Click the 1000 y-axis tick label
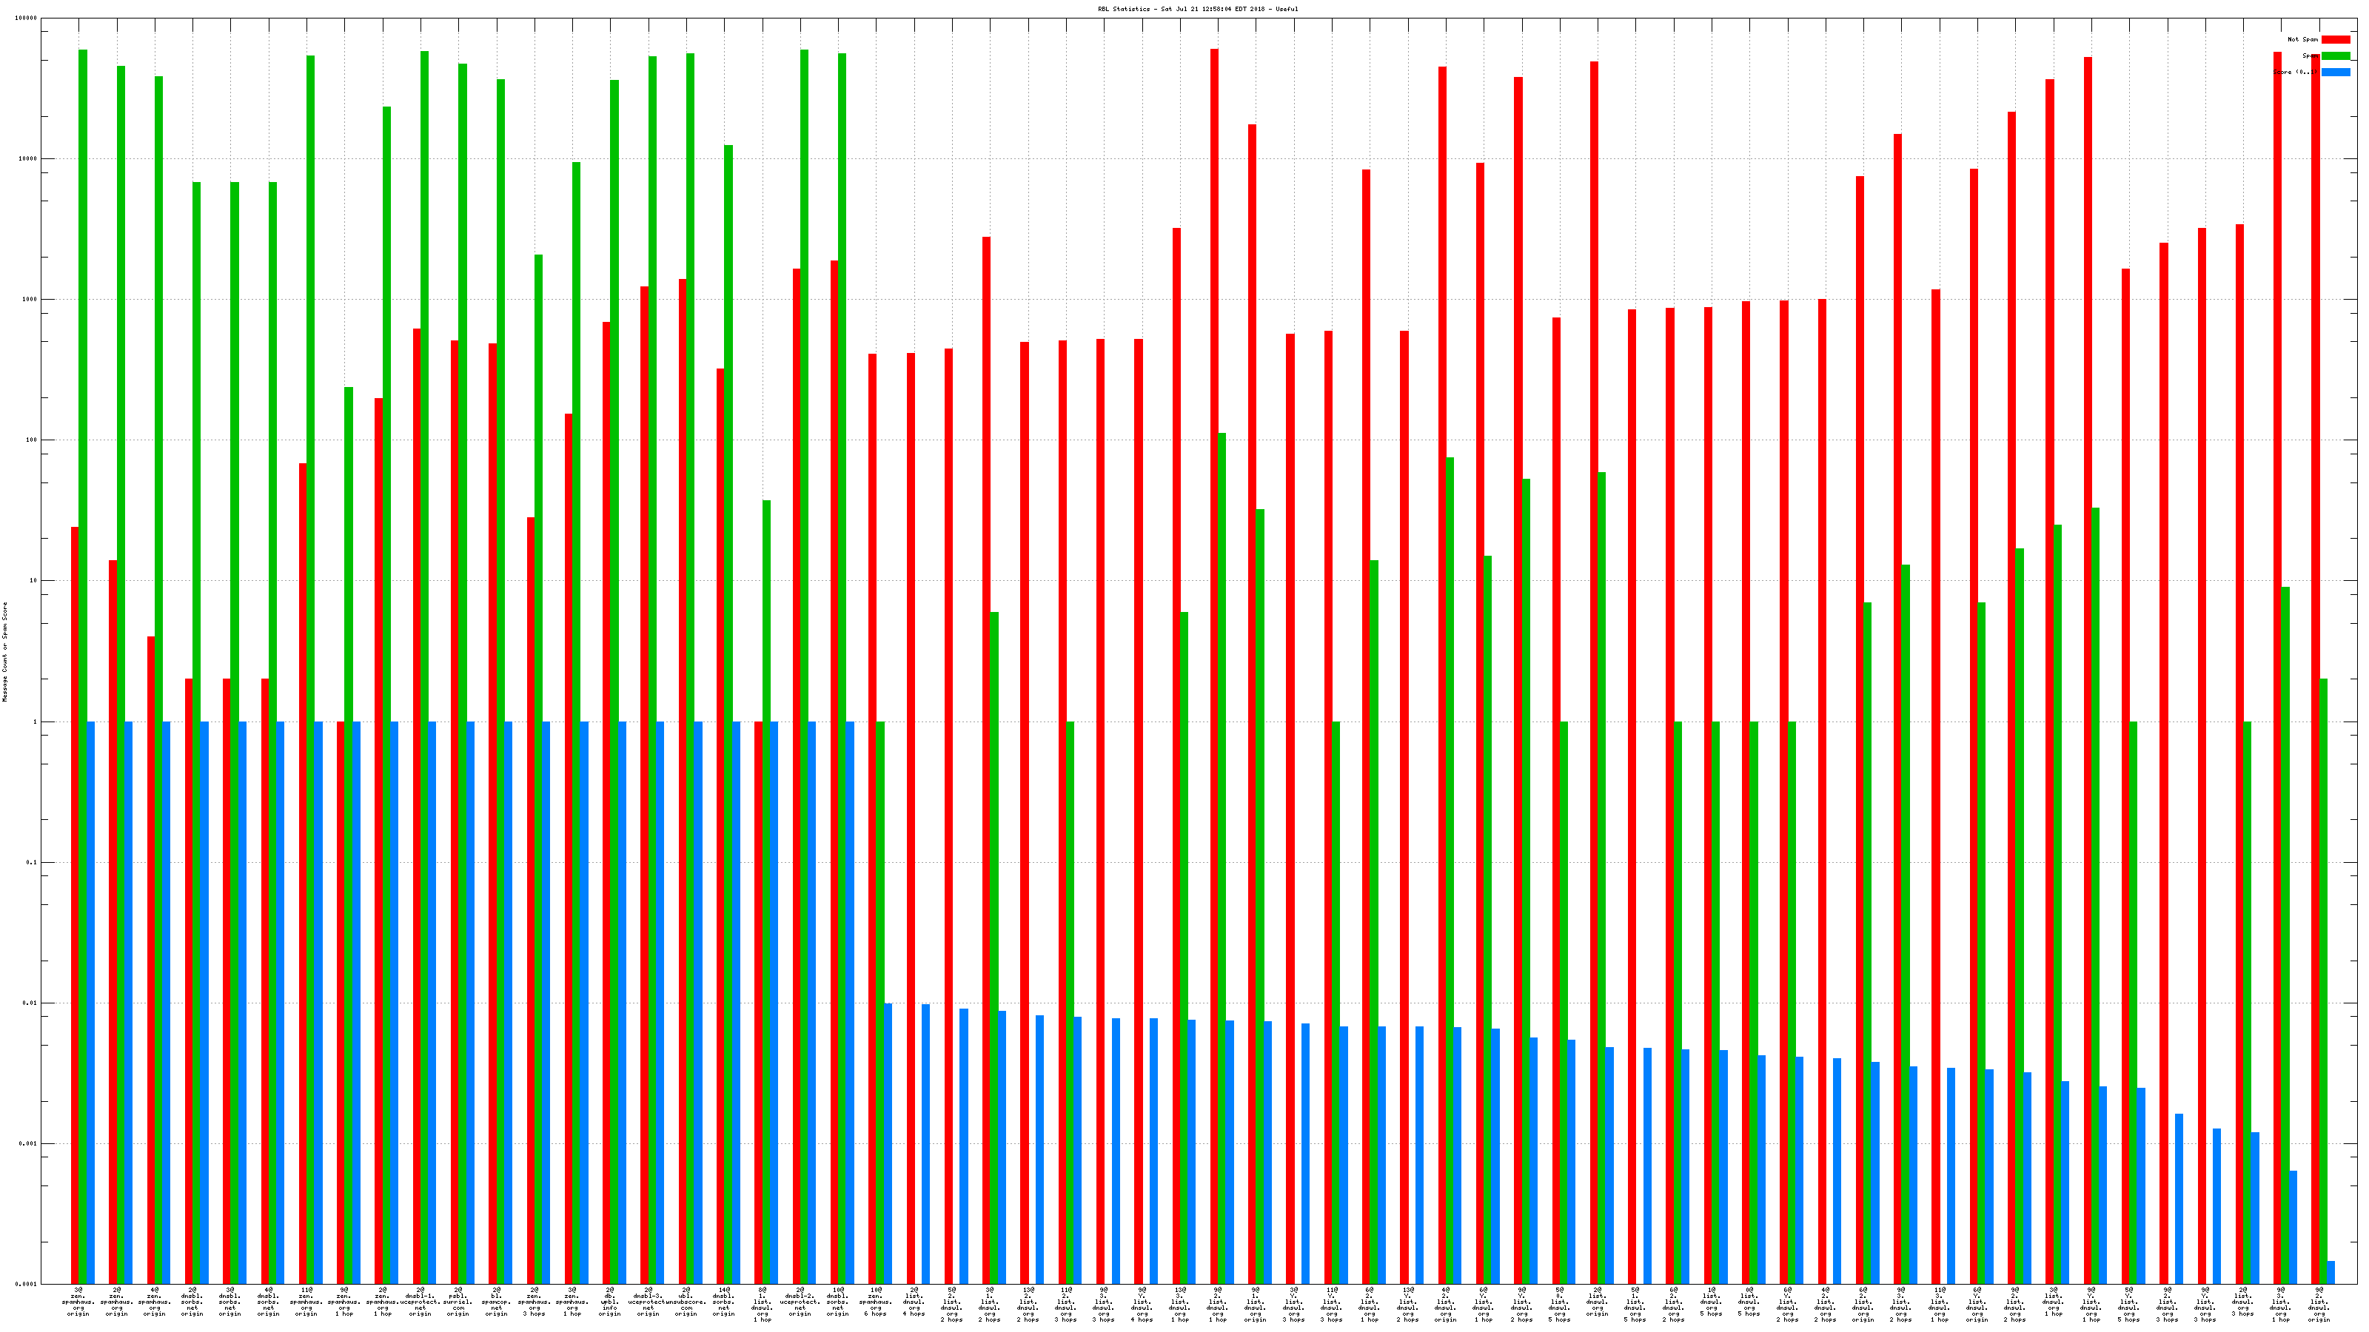 coord(29,300)
